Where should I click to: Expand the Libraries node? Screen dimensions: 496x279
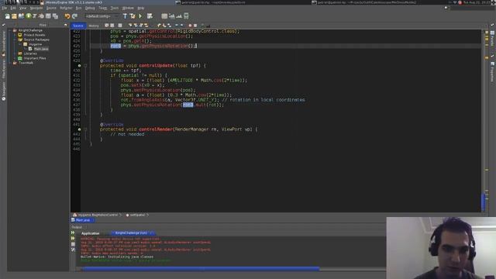[x=15, y=53]
